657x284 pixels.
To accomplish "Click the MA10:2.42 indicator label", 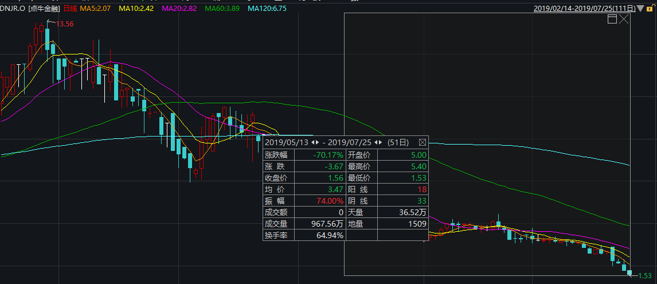I will (136, 9).
